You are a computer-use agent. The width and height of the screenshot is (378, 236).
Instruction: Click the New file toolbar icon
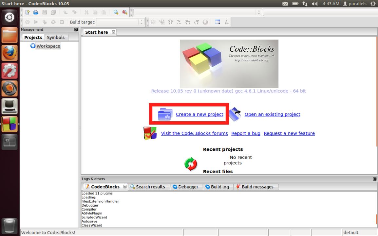(x=27, y=12)
